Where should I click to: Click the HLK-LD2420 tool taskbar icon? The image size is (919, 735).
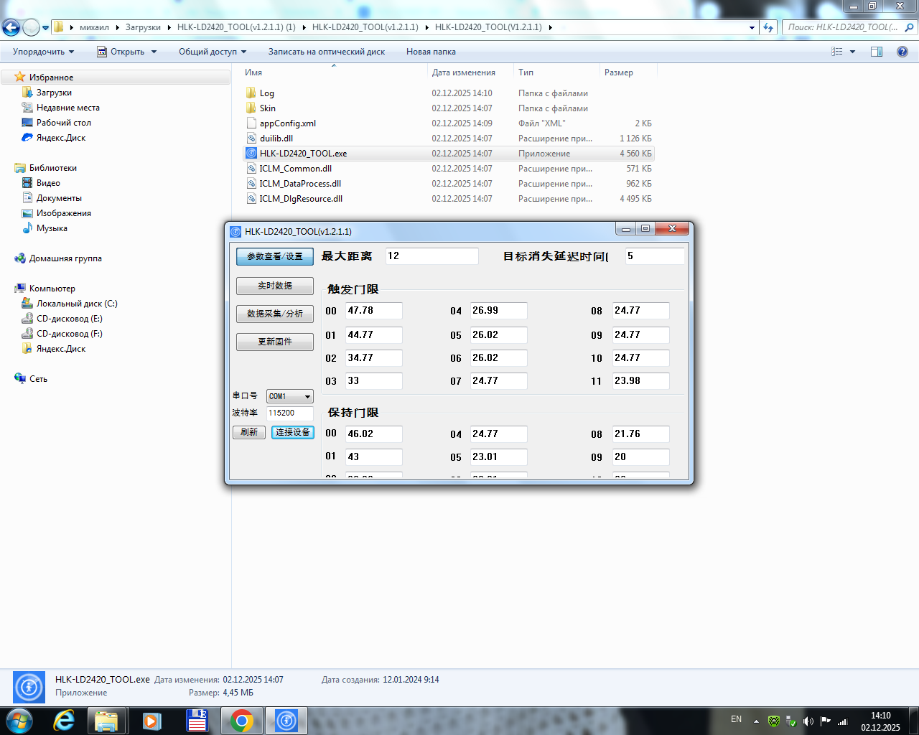coord(286,721)
